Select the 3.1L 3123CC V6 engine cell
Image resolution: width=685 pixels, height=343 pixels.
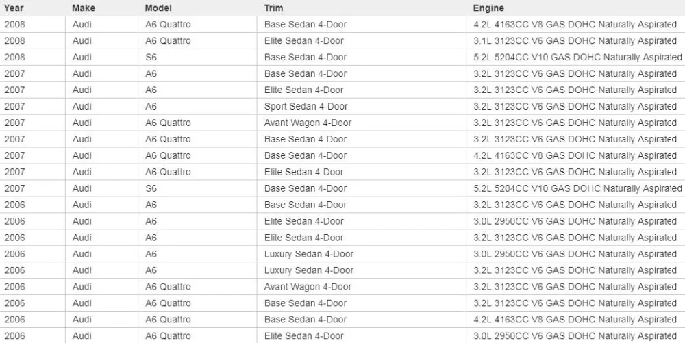(x=575, y=41)
